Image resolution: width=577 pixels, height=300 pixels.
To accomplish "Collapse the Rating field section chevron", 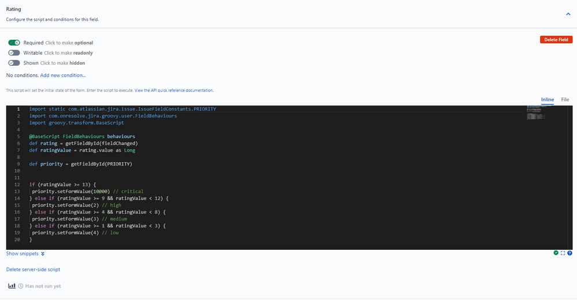I will coord(567,14).
